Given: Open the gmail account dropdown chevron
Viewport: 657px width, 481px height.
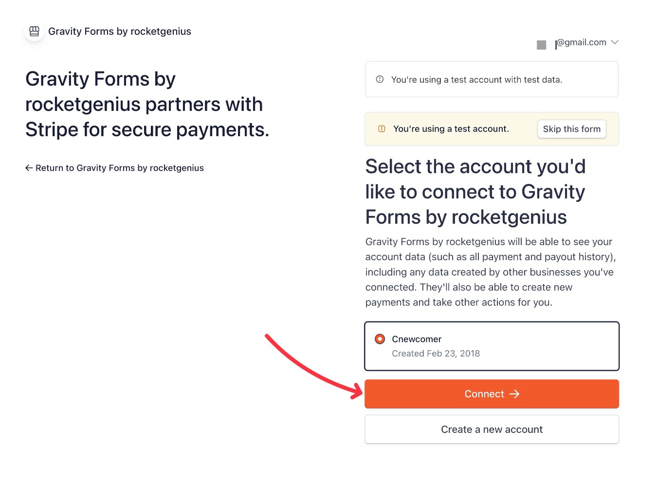Looking at the screenshot, I should [615, 42].
